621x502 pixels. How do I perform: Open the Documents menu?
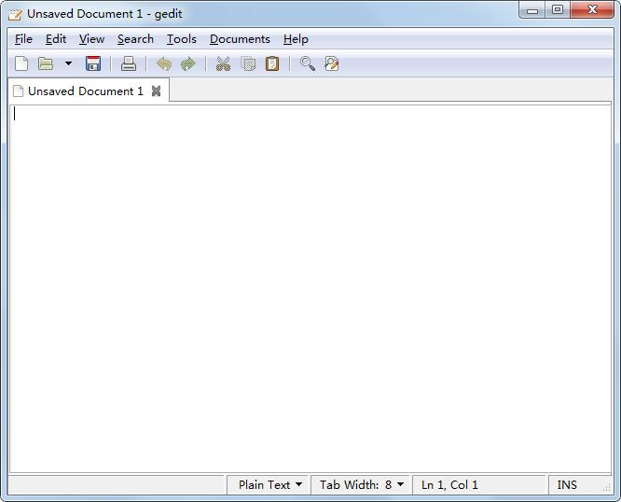pos(240,39)
